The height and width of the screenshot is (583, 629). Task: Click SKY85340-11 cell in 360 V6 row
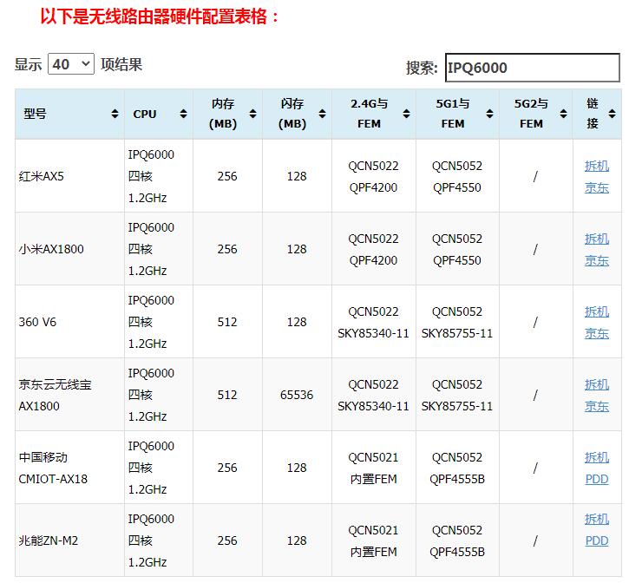pos(373,322)
